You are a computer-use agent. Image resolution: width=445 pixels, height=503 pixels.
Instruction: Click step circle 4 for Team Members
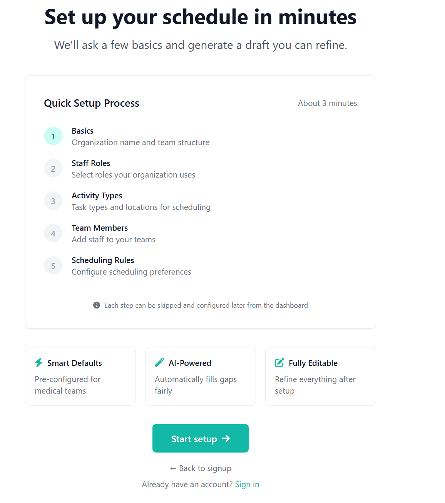coord(53,233)
